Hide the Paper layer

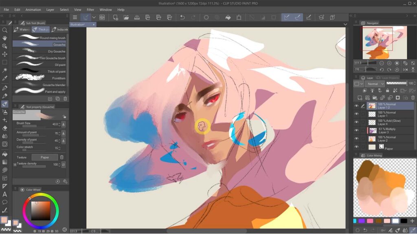click(356, 147)
